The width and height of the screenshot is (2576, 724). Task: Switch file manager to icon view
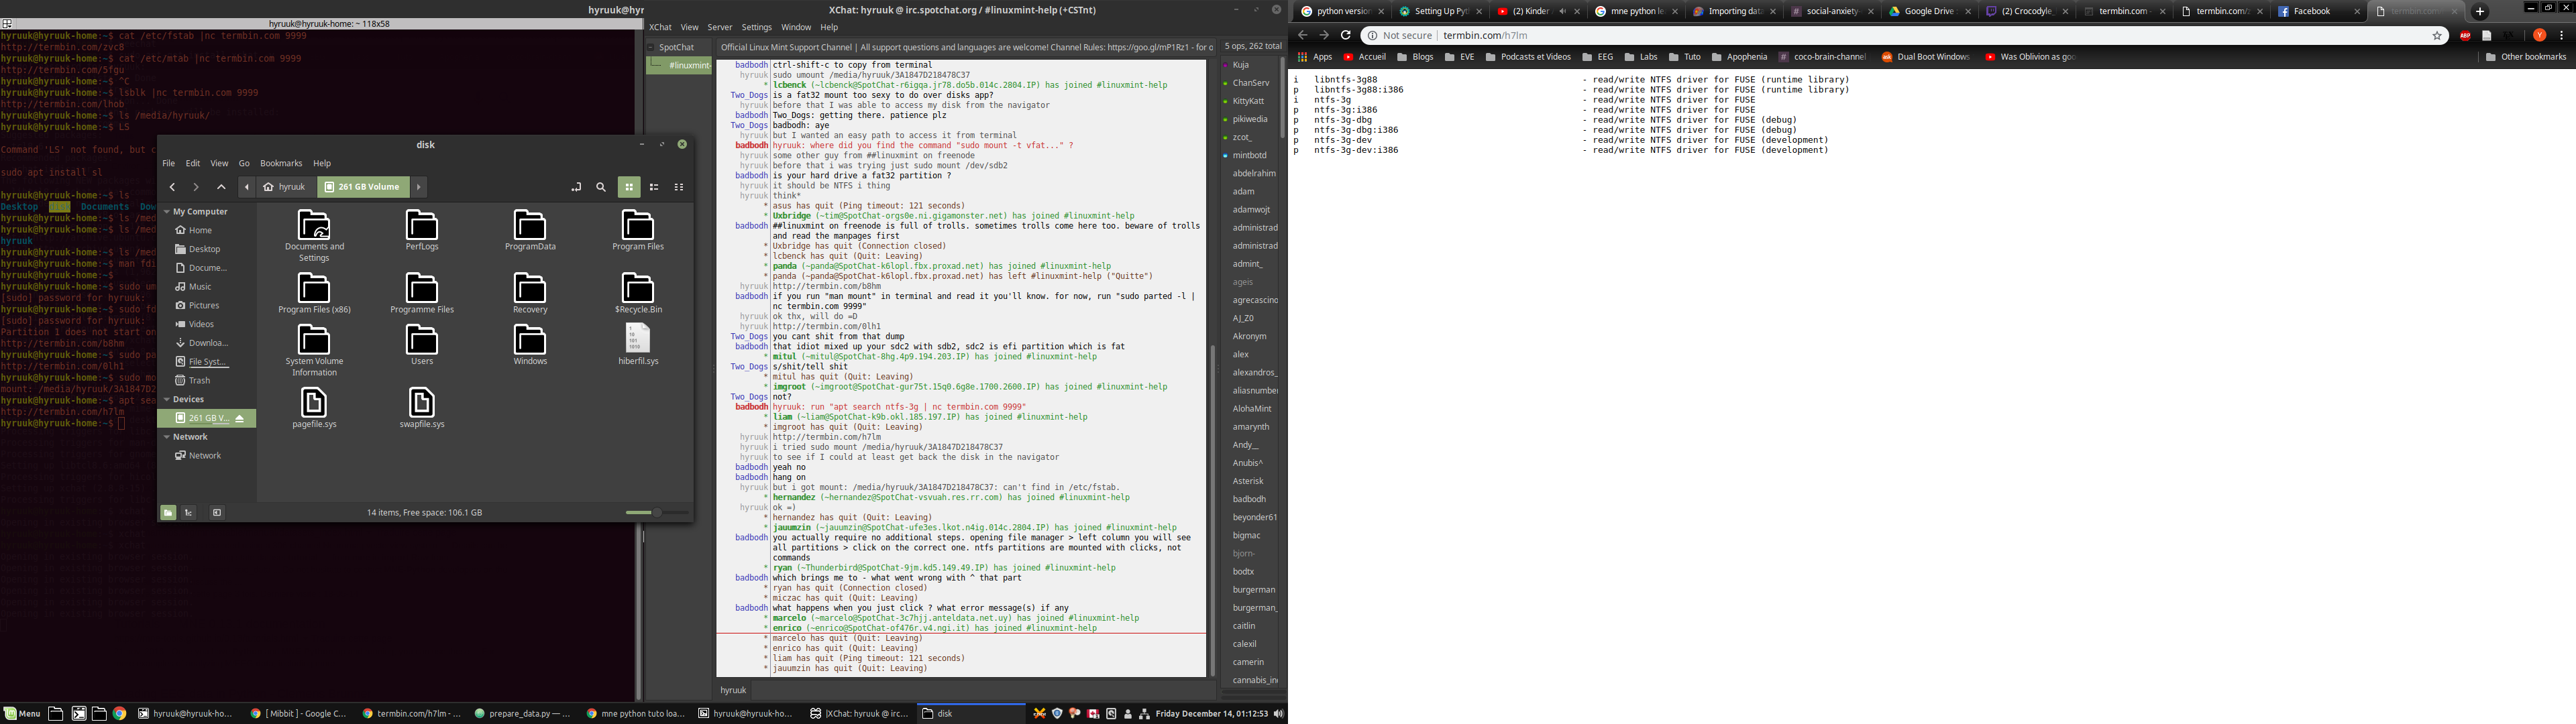pyautogui.click(x=629, y=187)
